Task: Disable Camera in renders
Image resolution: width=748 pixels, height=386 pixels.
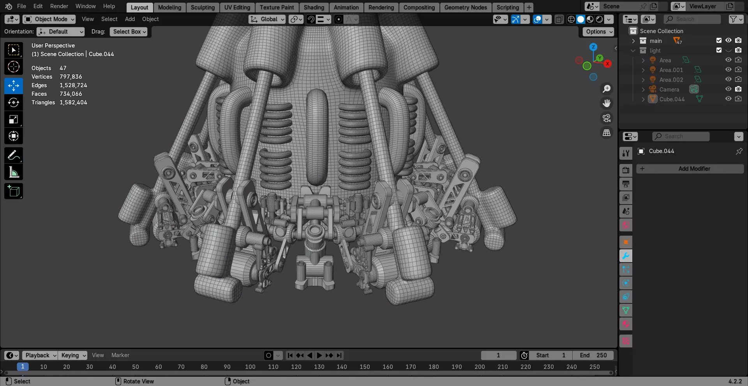Action: click(738, 89)
